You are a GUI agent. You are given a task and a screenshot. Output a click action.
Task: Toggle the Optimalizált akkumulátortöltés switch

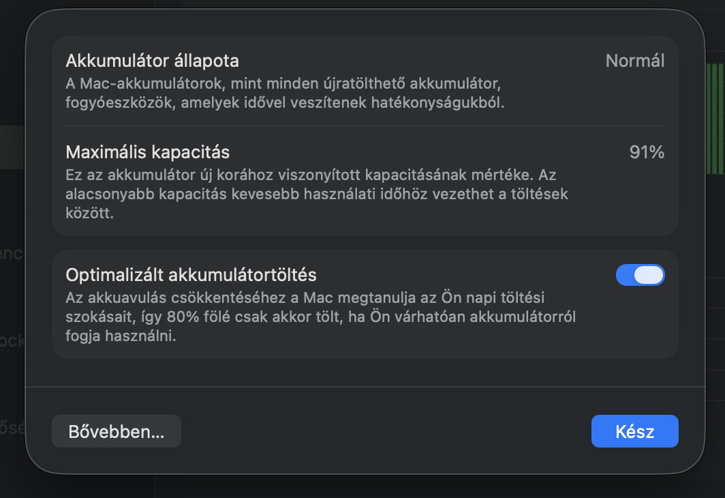click(640, 275)
